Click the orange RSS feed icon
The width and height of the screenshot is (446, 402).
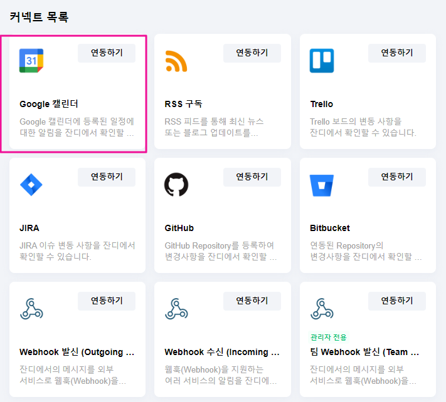point(176,61)
